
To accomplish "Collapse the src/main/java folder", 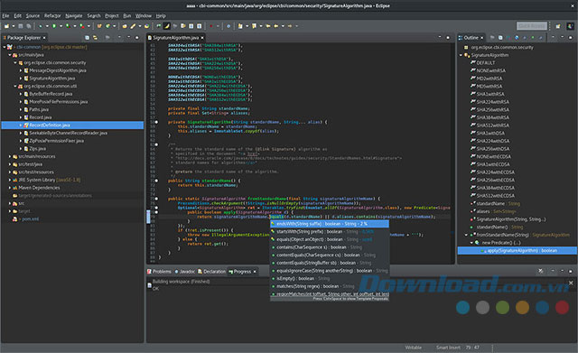I will [10, 55].
